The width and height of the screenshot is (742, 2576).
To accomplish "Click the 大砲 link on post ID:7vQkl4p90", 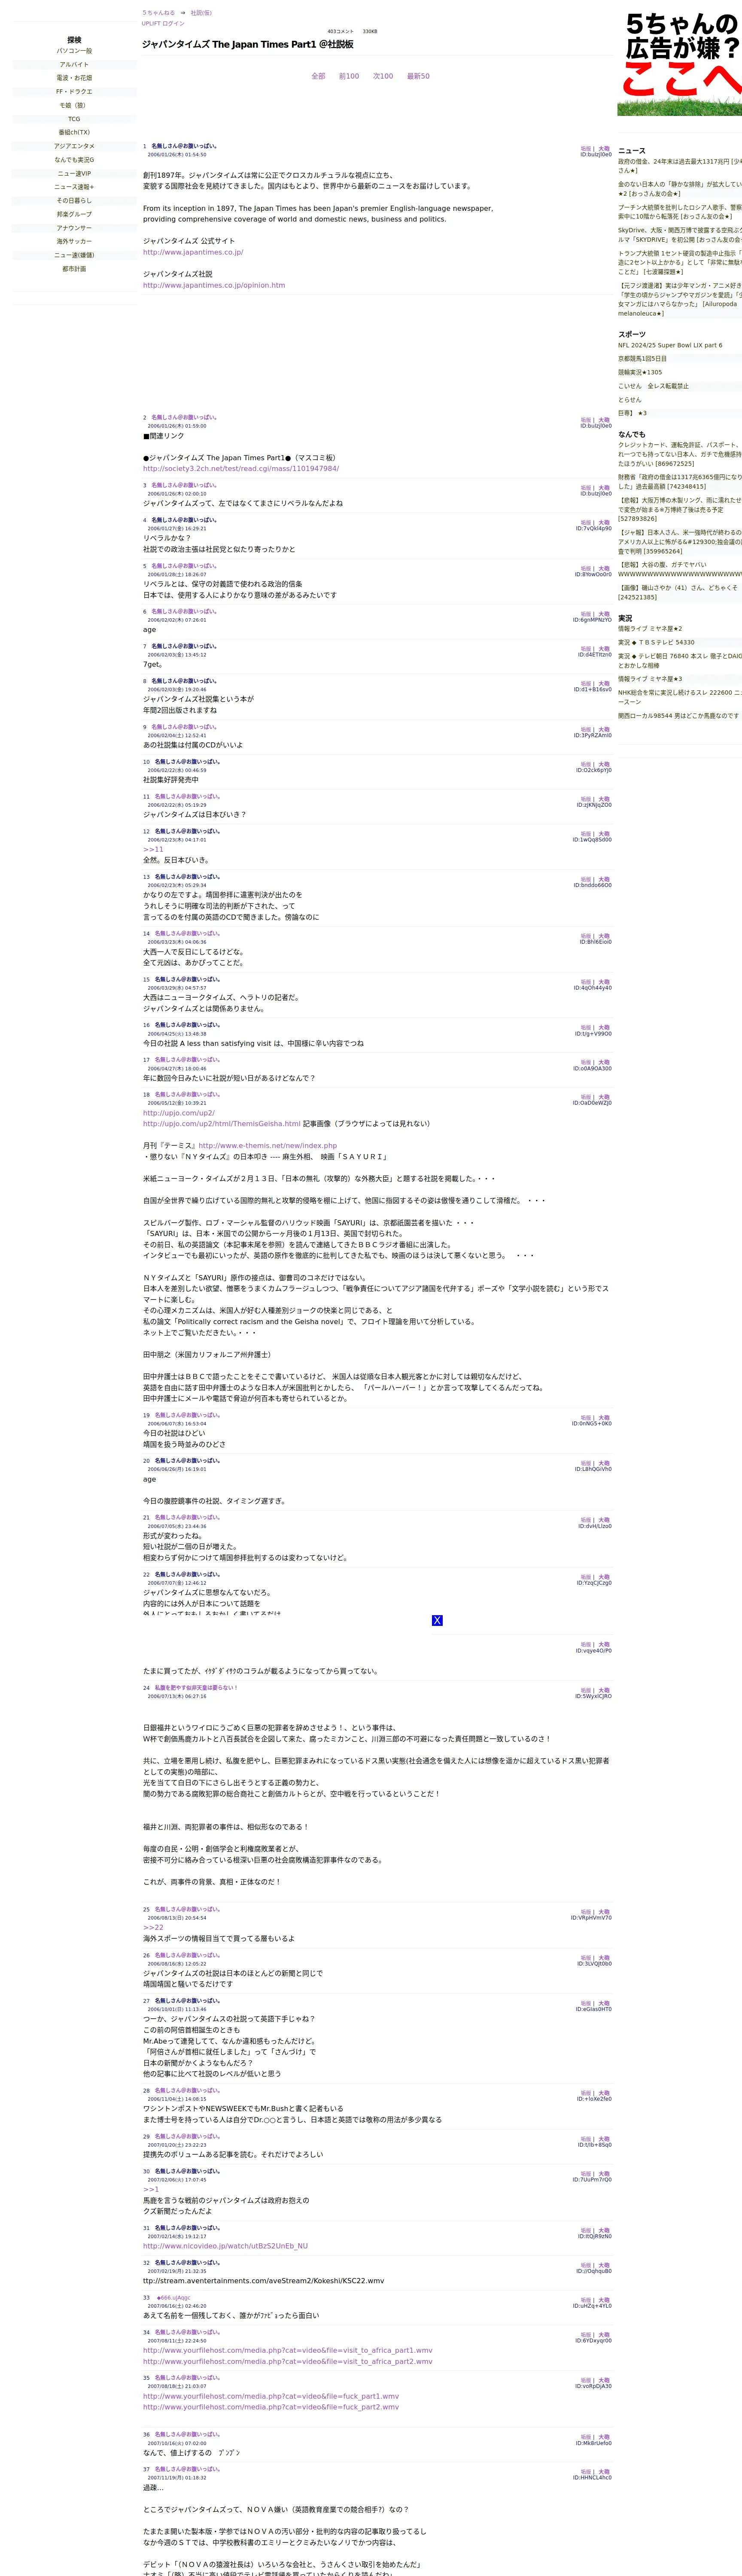I will [604, 523].
